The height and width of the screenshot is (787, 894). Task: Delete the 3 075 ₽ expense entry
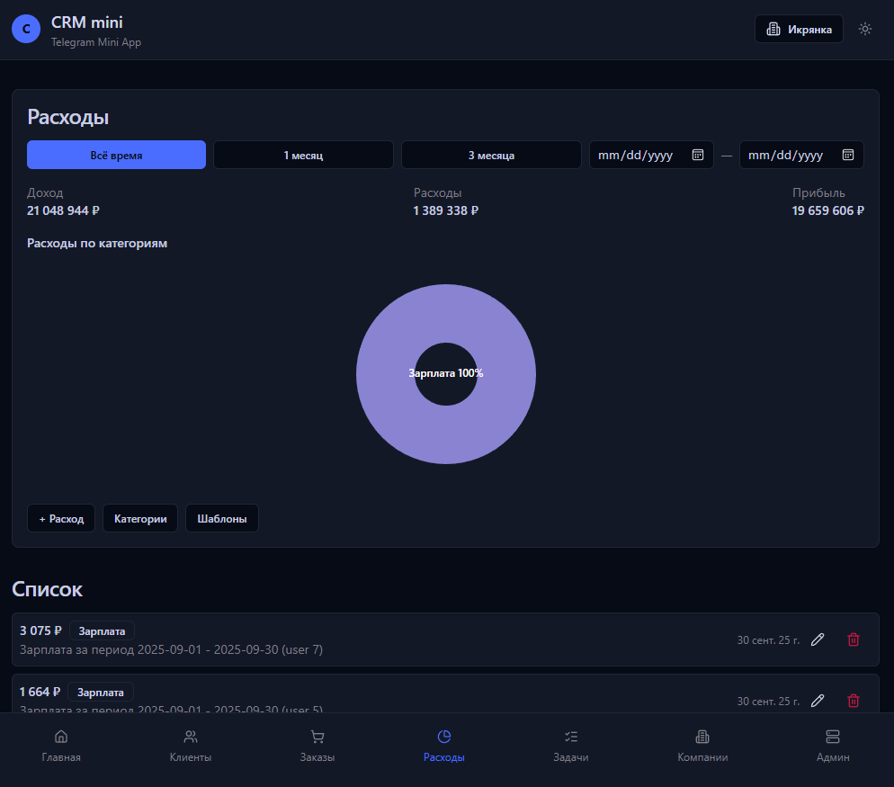pyautogui.click(x=854, y=639)
